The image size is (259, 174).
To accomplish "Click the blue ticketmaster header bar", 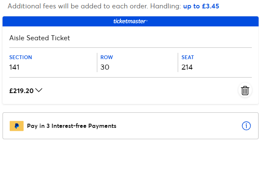I will [63, 21].
